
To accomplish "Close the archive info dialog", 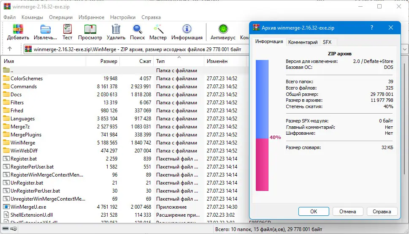I will (391, 28).
